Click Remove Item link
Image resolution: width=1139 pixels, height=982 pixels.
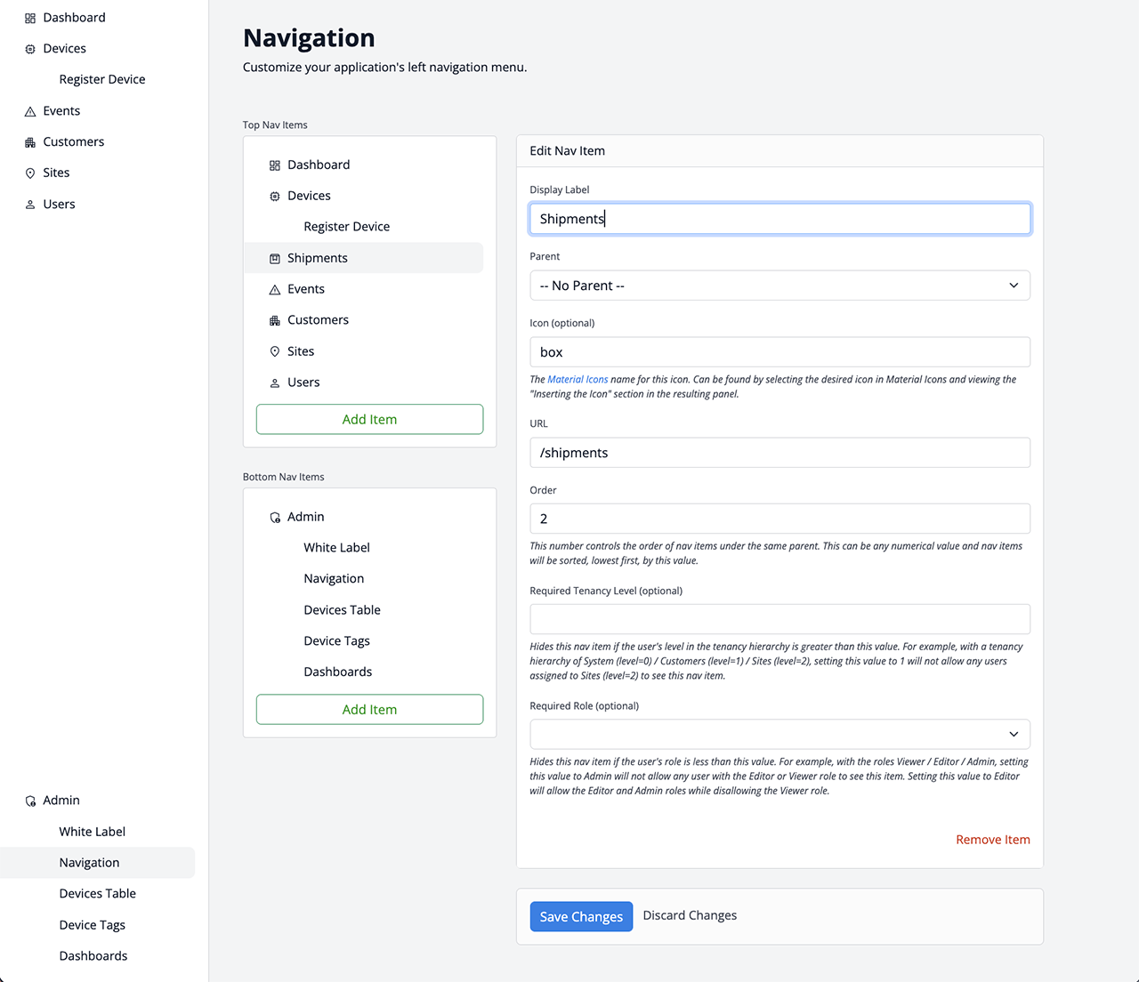click(x=992, y=840)
